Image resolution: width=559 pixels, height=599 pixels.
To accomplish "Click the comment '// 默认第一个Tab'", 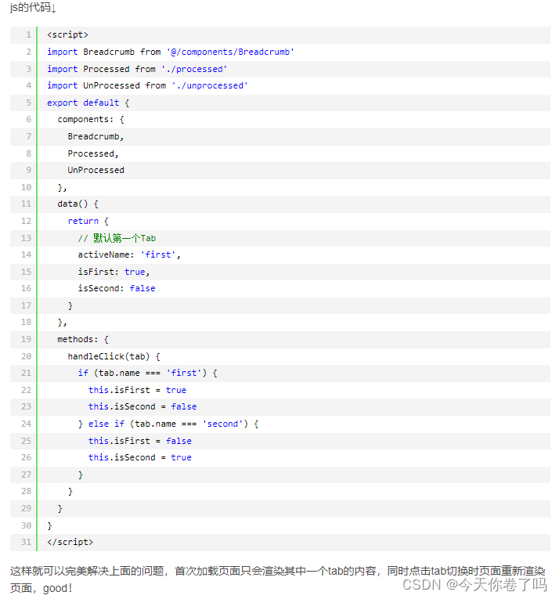I will (x=117, y=238).
